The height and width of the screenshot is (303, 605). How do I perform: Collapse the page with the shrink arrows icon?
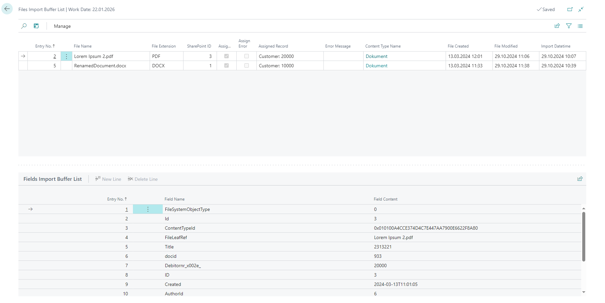click(581, 9)
